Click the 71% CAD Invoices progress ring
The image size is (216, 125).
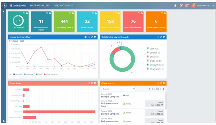(18, 21)
